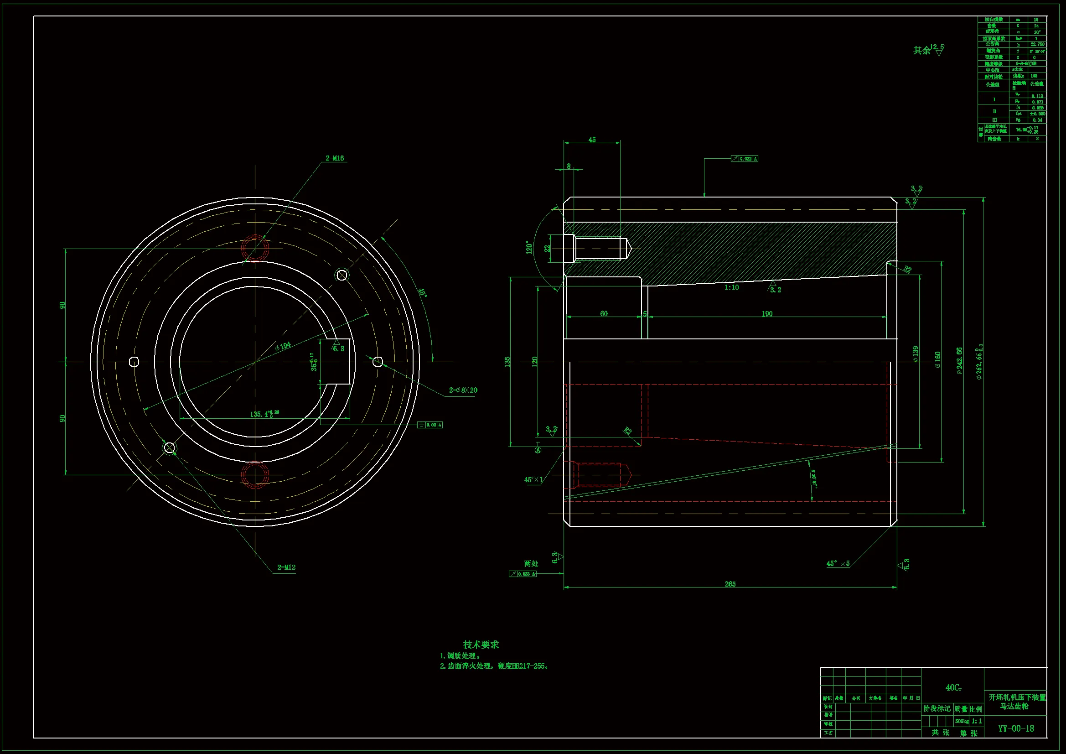Select the ∅160 diameter dimension
This screenshot has width=1066, height=754.
point(938,360)
